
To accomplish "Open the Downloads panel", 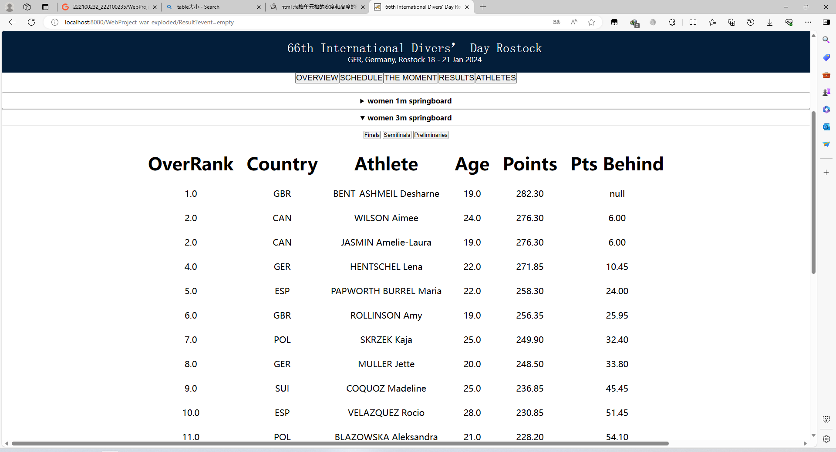I will [x=769, y=22].
